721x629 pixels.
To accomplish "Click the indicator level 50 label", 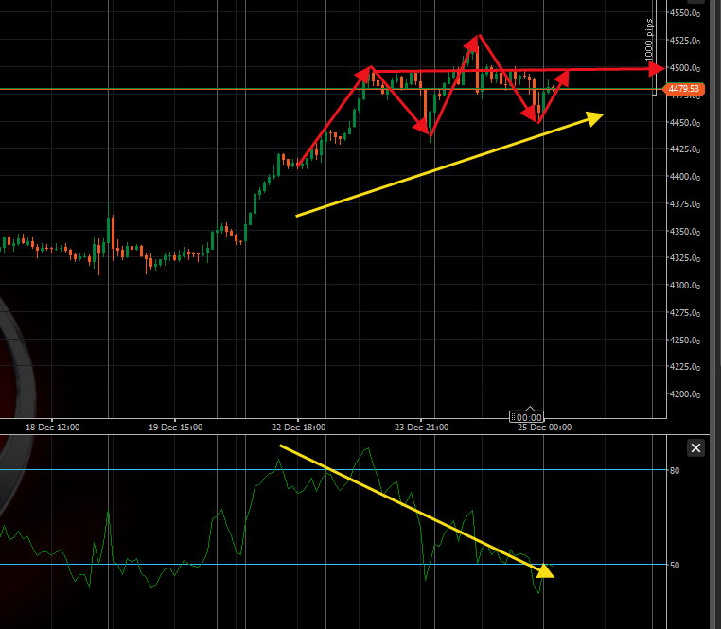I will click(675, 565).
